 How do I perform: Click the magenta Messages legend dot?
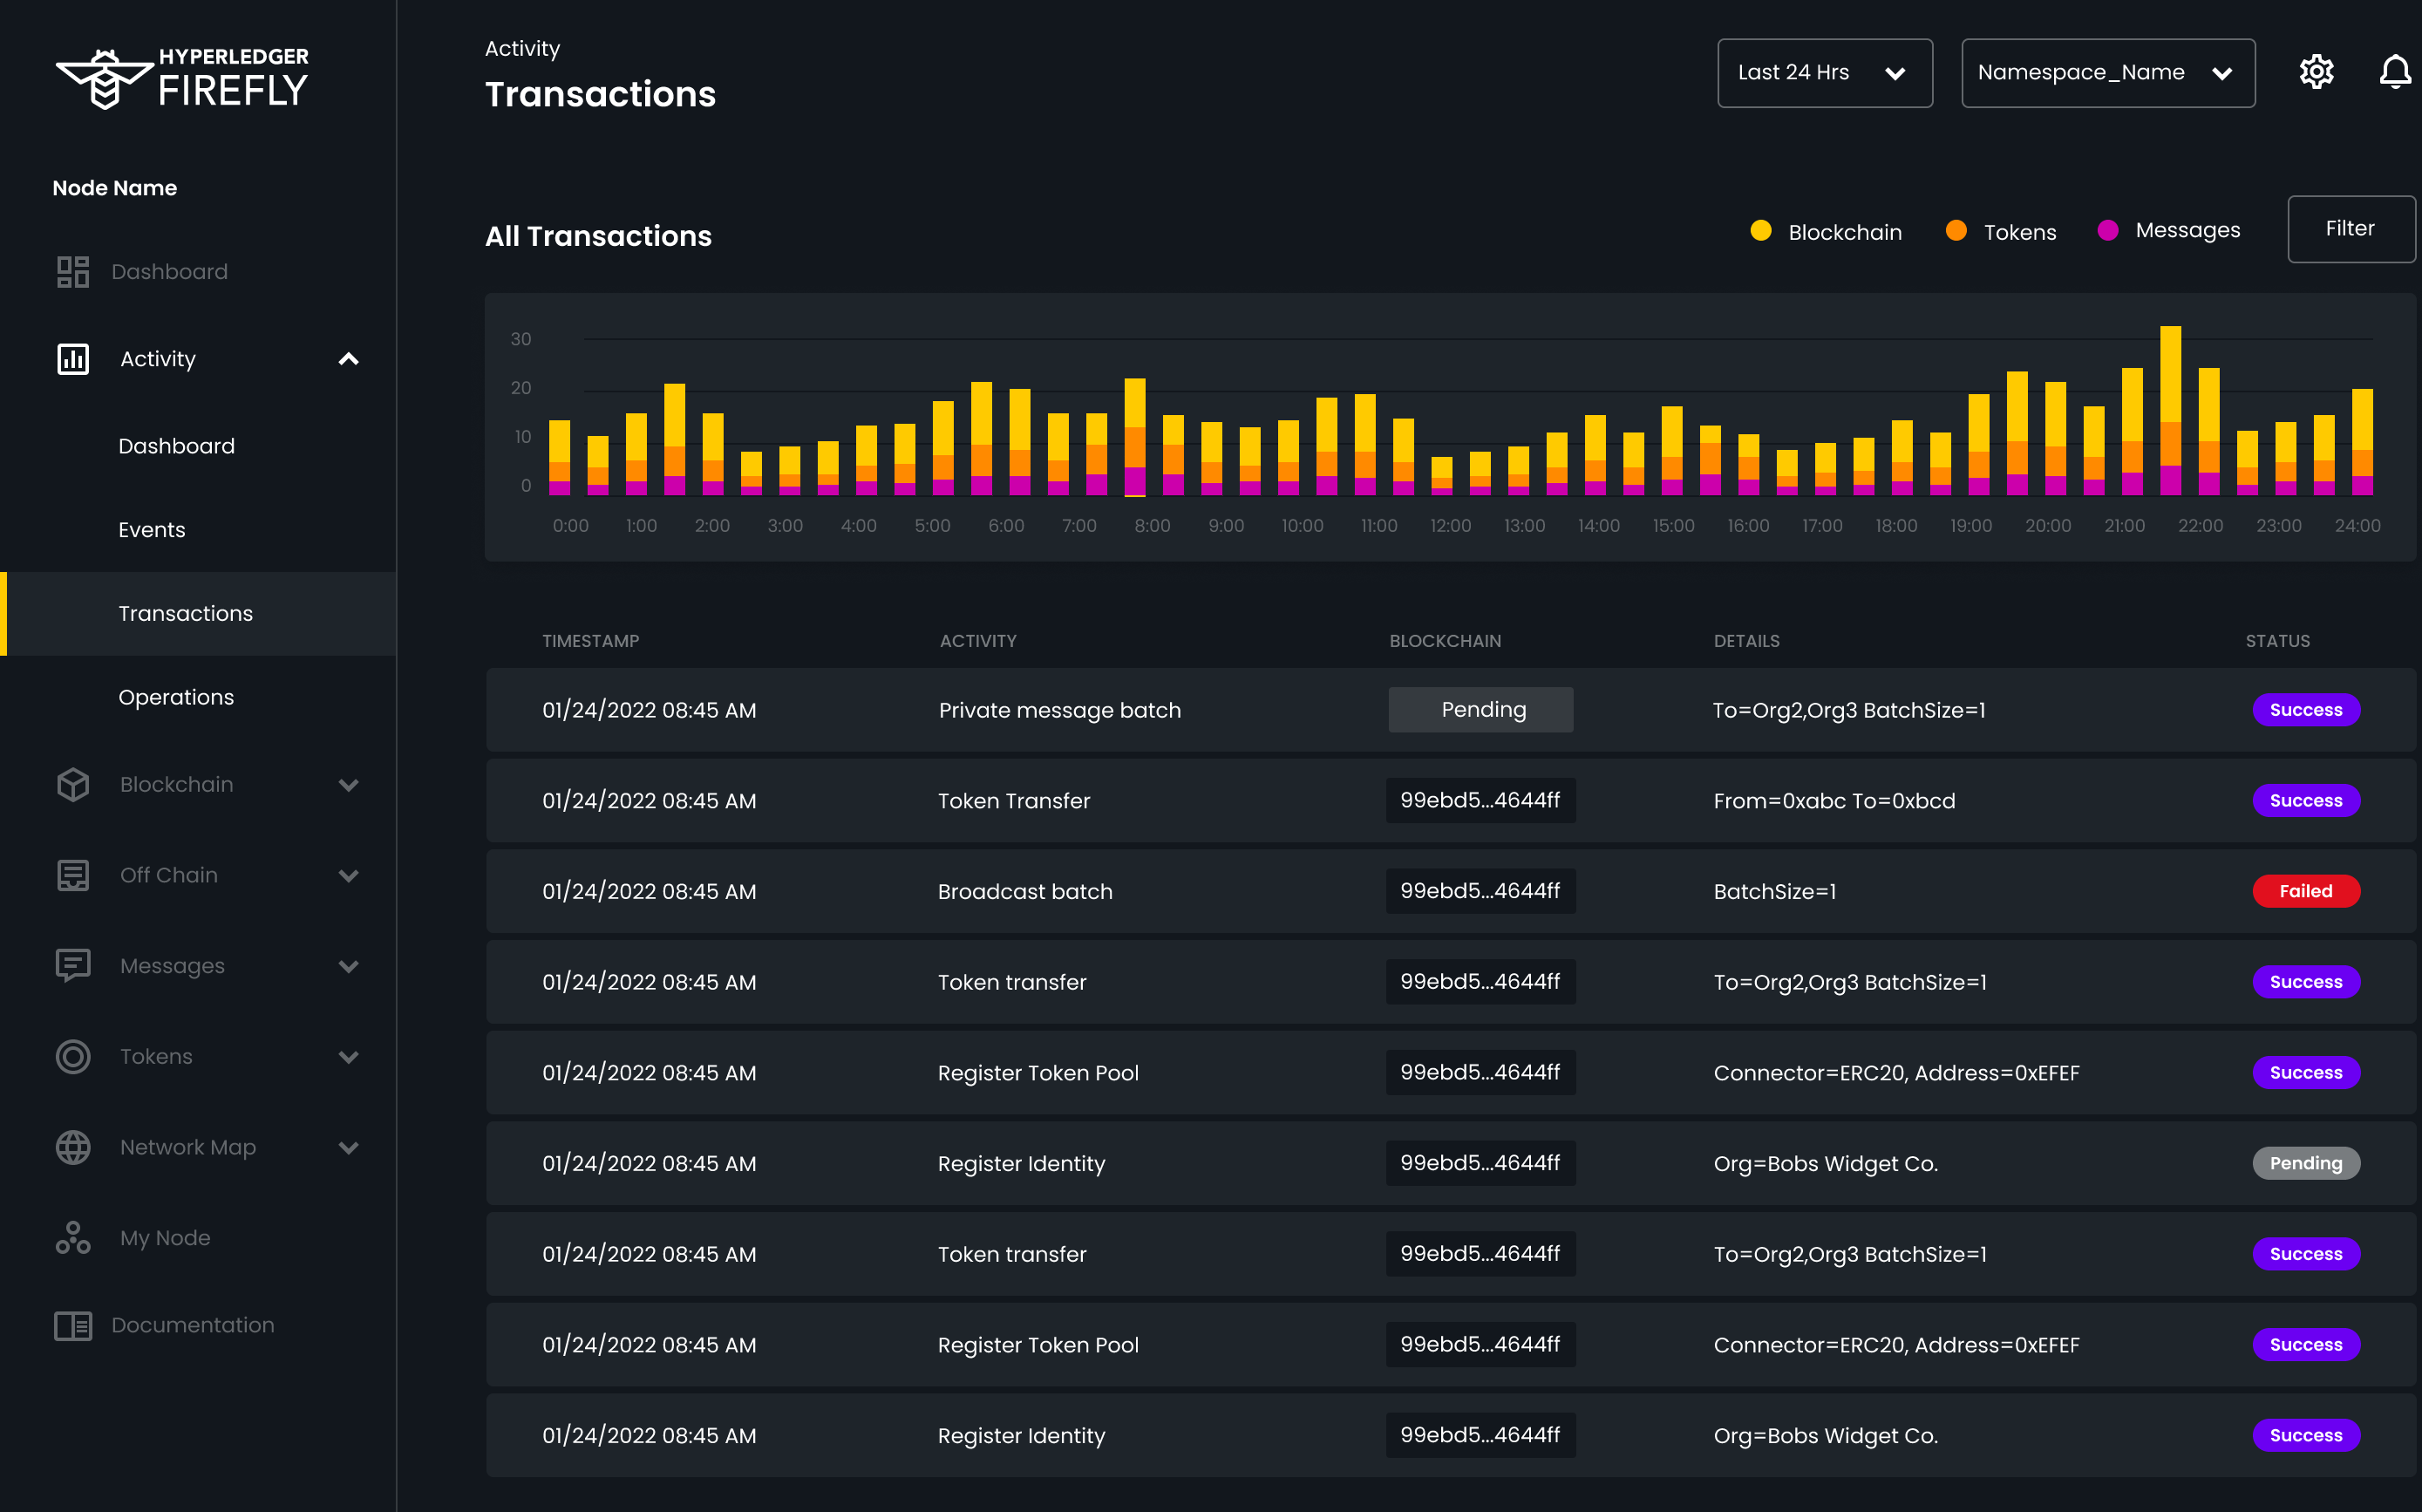click(x=2108, y=231)
